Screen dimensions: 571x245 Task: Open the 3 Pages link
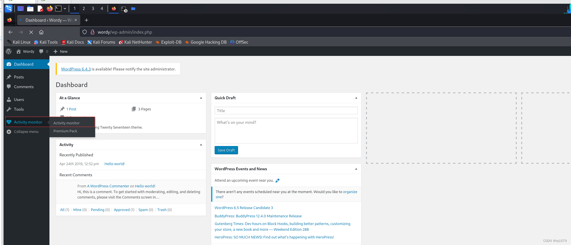click(145, 109)
